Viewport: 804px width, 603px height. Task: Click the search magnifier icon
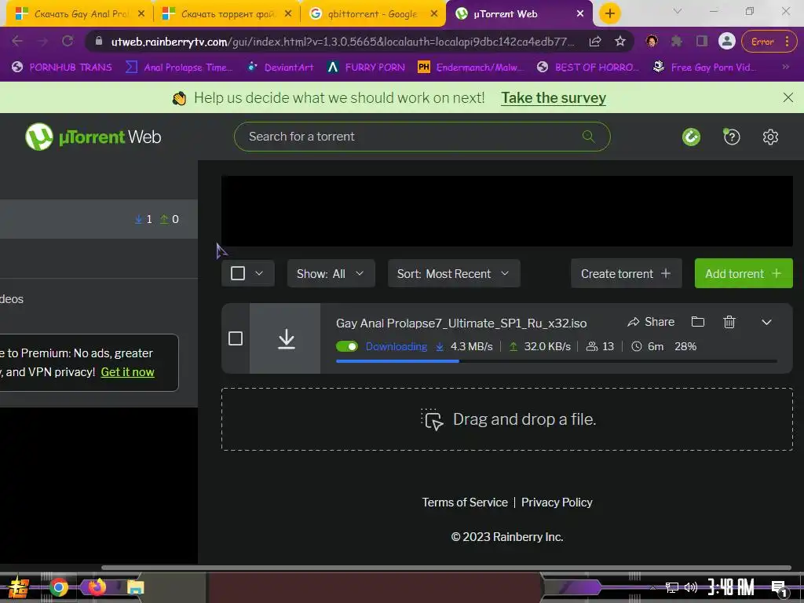click(588, 137)
